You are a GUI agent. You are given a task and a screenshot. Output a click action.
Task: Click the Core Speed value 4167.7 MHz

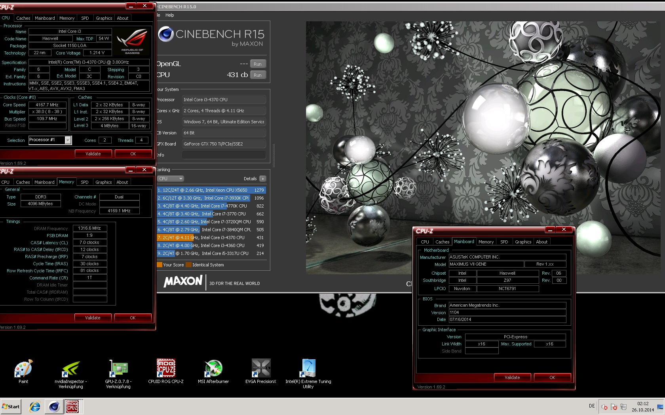click(x=47, y=105)
